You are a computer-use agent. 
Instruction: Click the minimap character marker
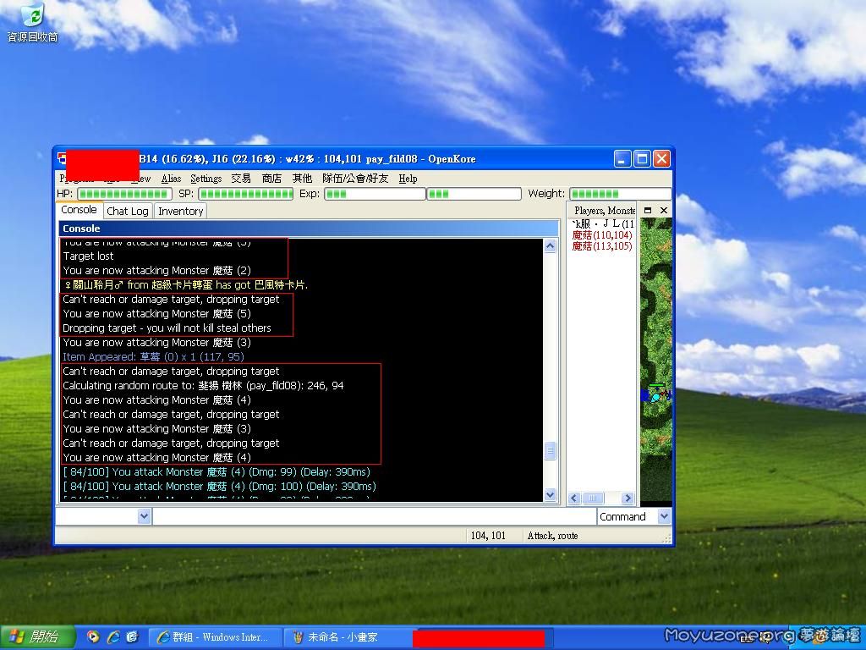click(x=656, y=394)
